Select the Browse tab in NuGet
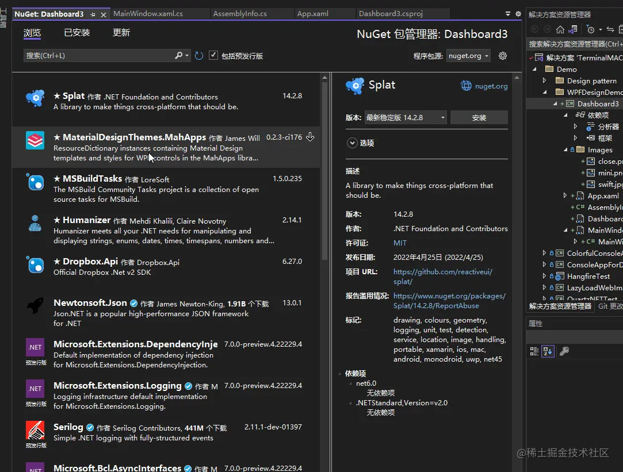This screenshot has width=623, height=472. 32,33
